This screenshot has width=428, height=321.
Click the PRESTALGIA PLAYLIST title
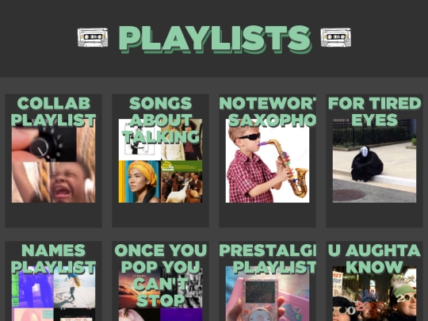(x=268, y=258)
